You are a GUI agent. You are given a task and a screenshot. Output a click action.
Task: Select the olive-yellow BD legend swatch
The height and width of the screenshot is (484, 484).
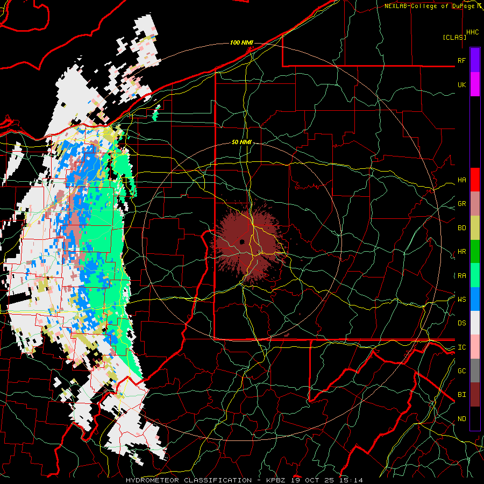(475, 228)
